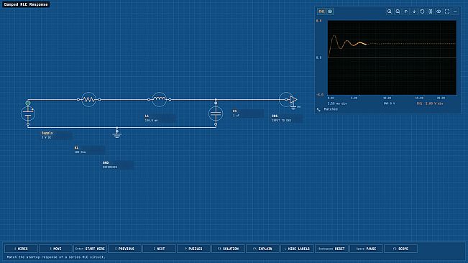
Task: Click the Supply 3 V DC label
Action: tap(56, 135)
